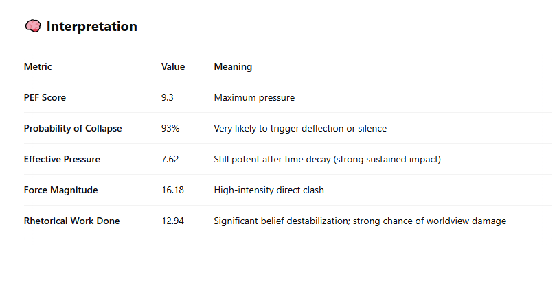Select the Force Magnitude row label
Screen dimensions: 557x285
click(x=60, y=190)
